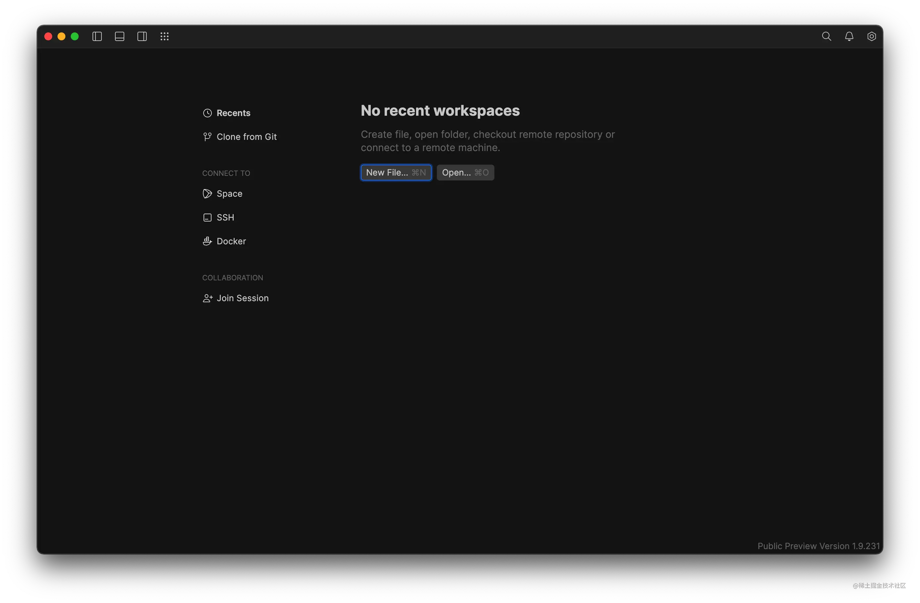
Task: Click the Public Preview Version label
Action: 818,546
